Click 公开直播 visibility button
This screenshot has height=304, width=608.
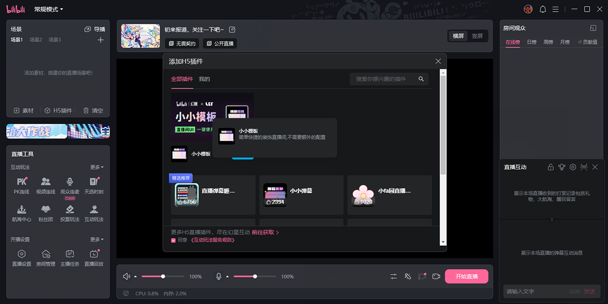click(x=219, y=44)
